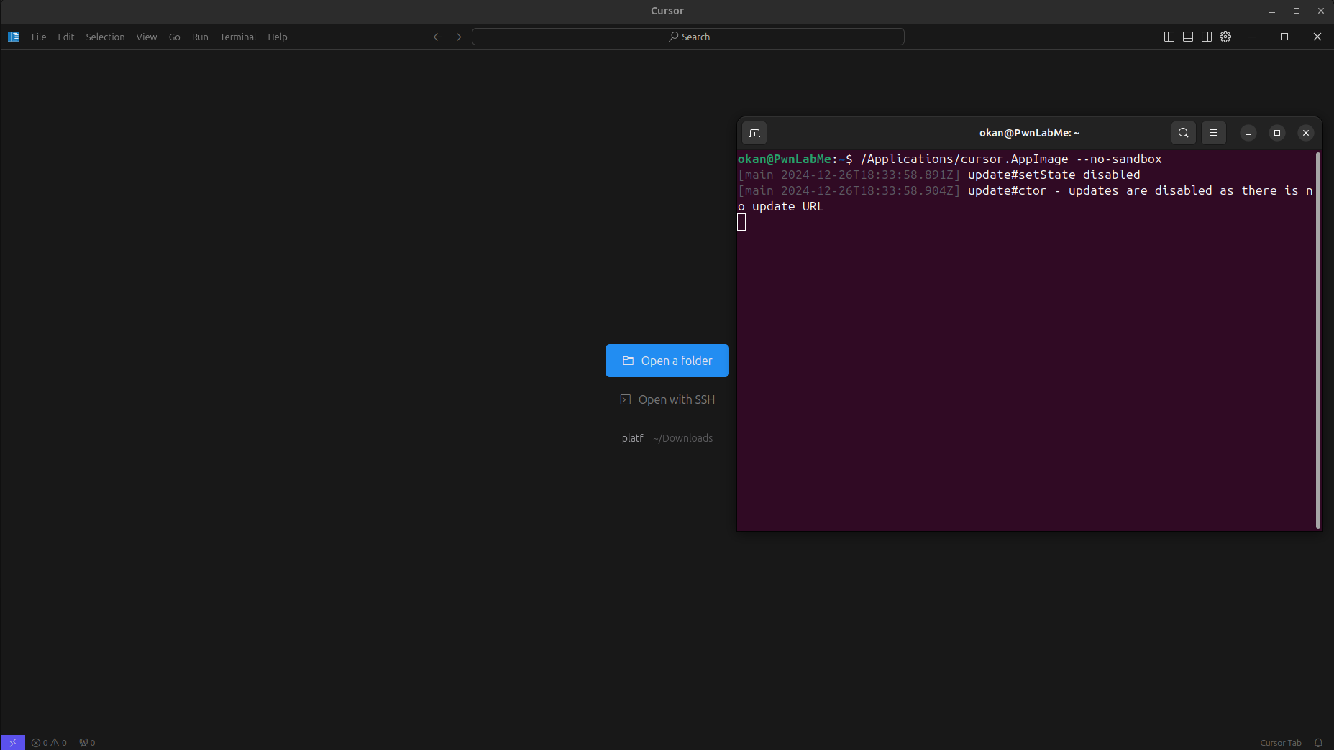Show errors and warnings count

pyautogui.click(x=49, y=743)
